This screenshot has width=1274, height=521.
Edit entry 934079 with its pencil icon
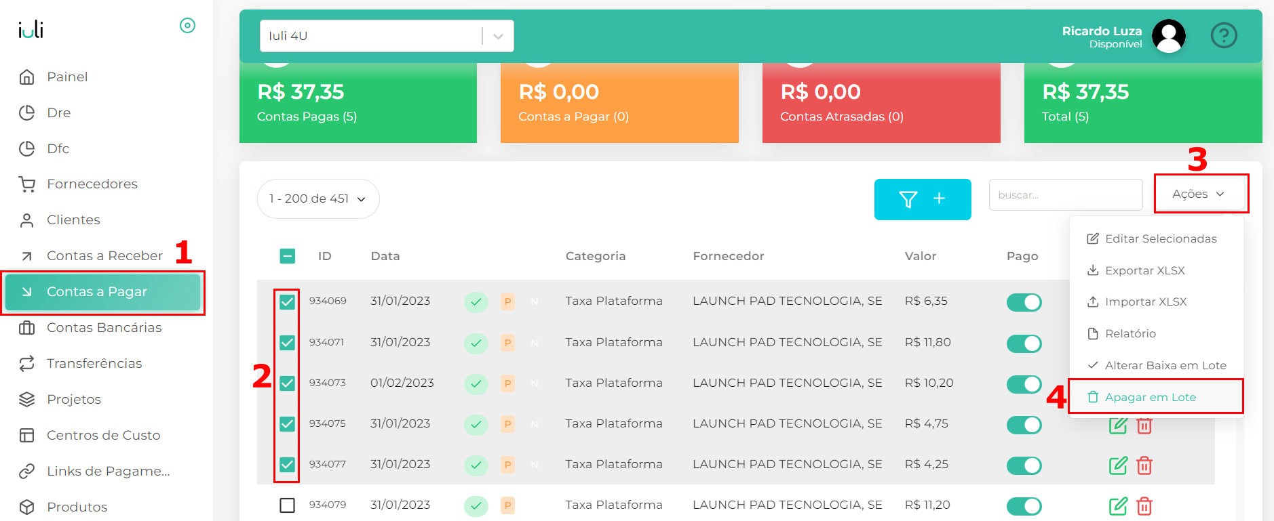point(1117,506)
